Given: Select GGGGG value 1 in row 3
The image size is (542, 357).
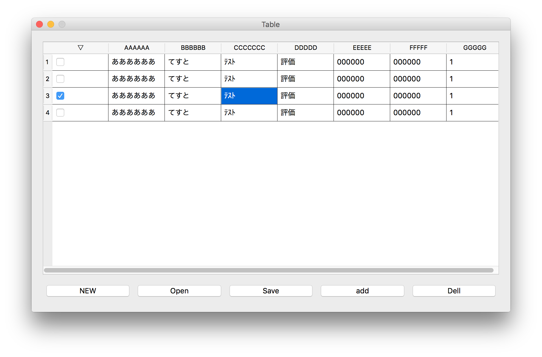Looking at the screenshot, I should pyautogui.click(x=473, y=96).
